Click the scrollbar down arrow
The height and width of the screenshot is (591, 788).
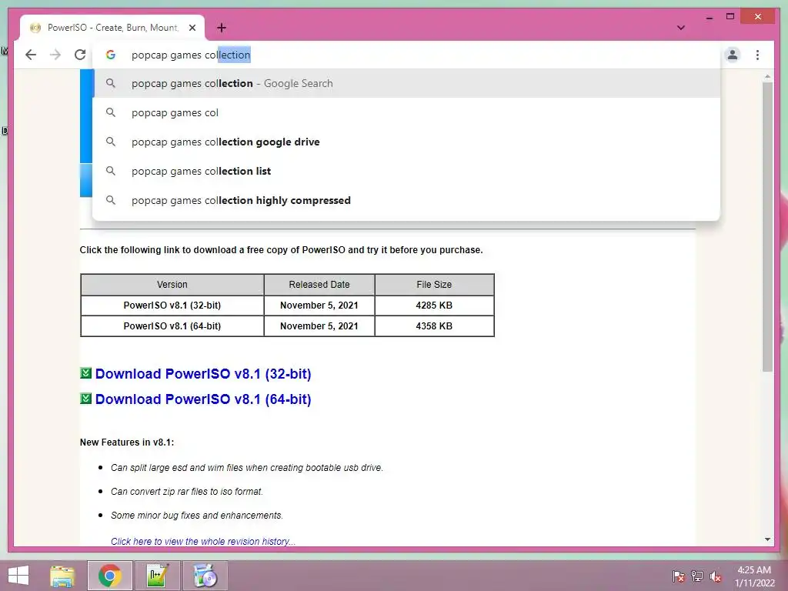coord(767,539)
